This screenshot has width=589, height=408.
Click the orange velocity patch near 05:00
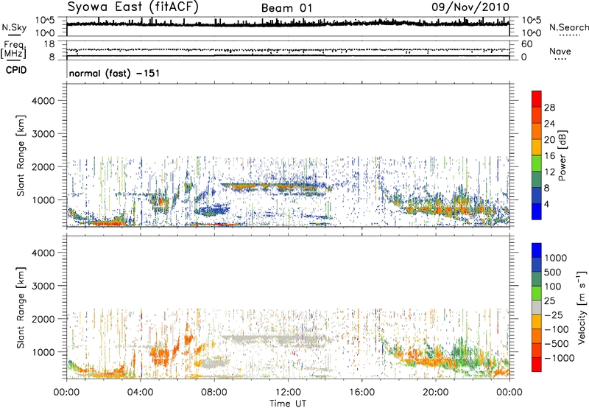[x=161, y=355]
